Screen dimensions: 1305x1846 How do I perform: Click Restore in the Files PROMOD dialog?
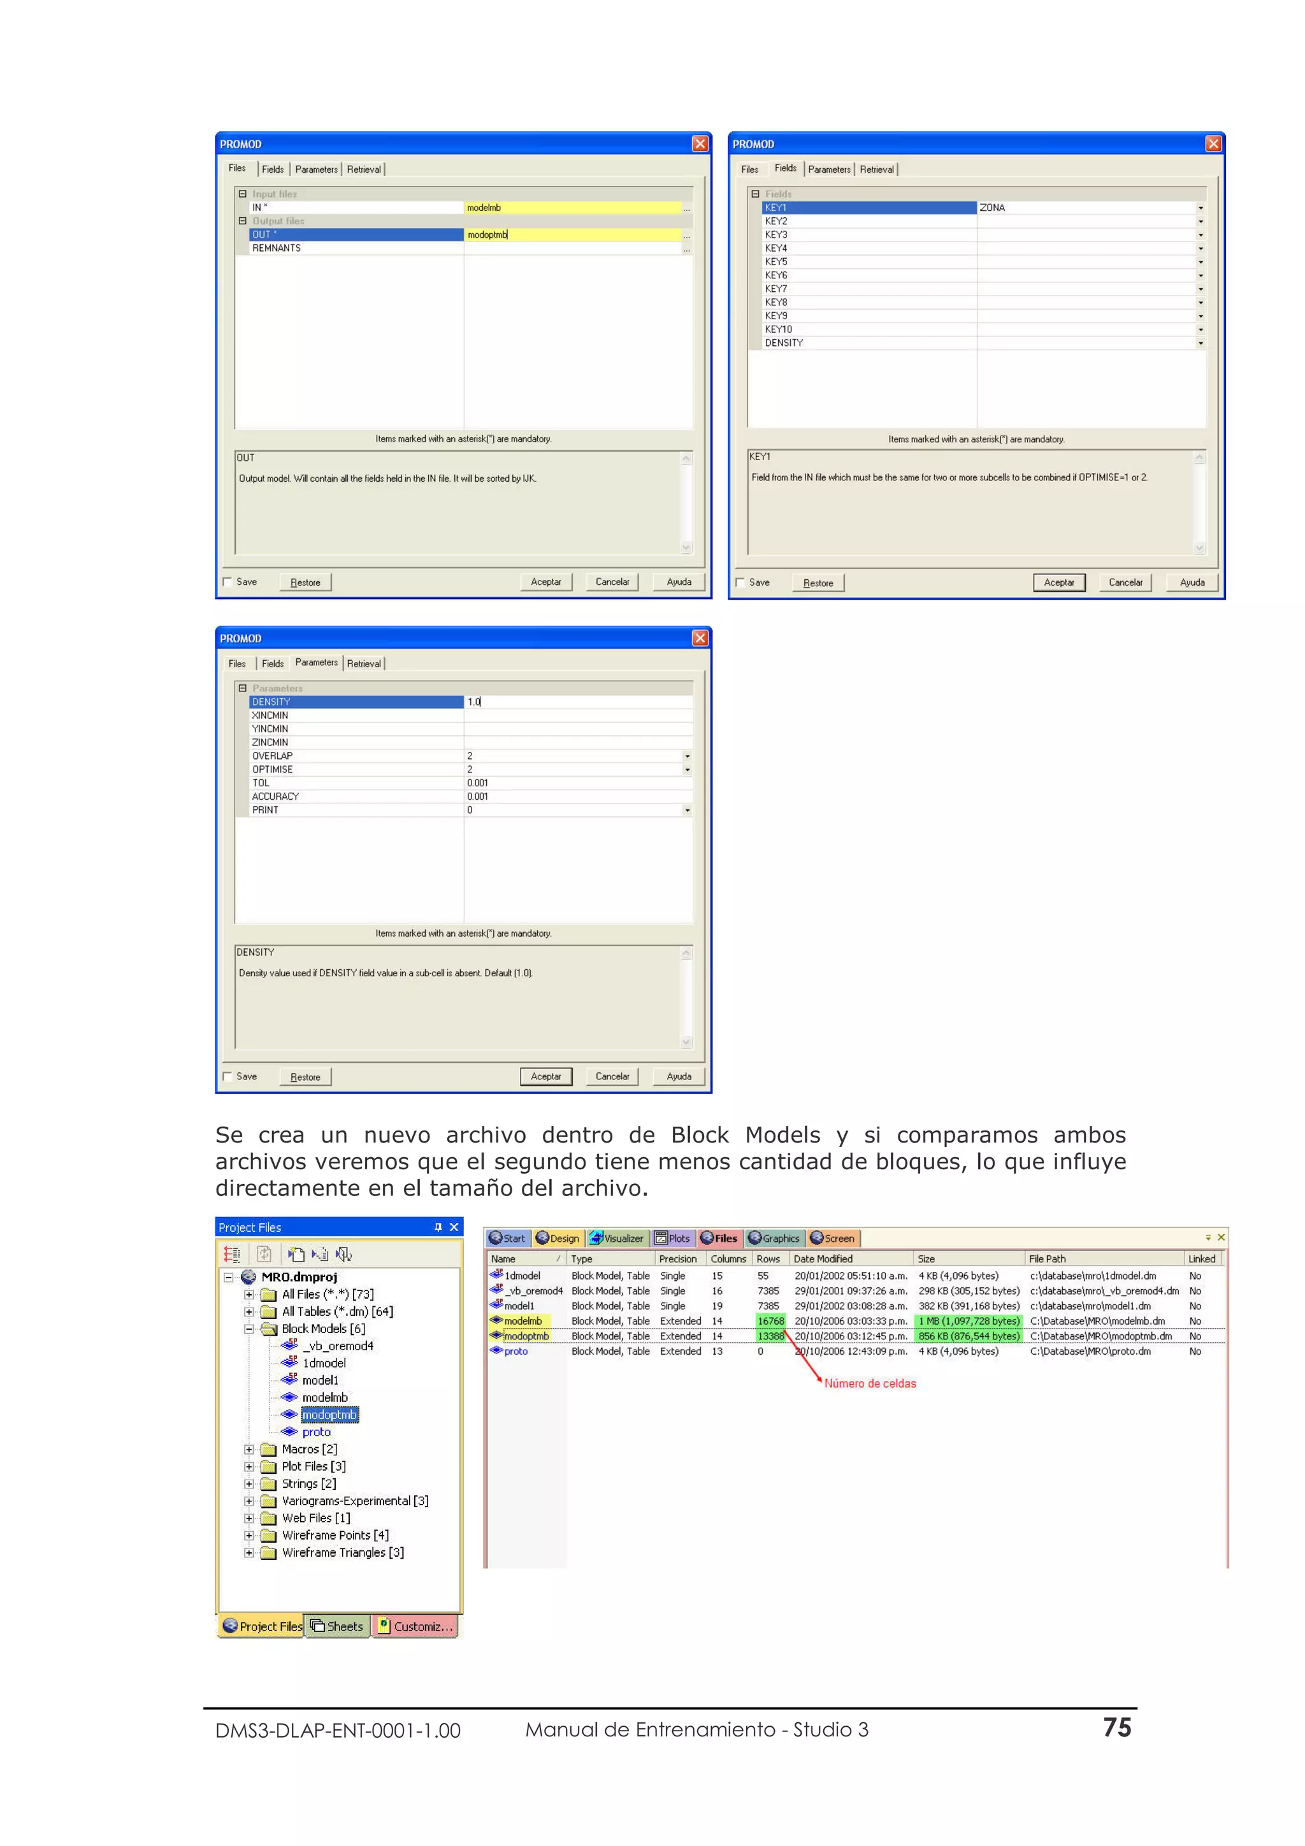tap(306, 582)
